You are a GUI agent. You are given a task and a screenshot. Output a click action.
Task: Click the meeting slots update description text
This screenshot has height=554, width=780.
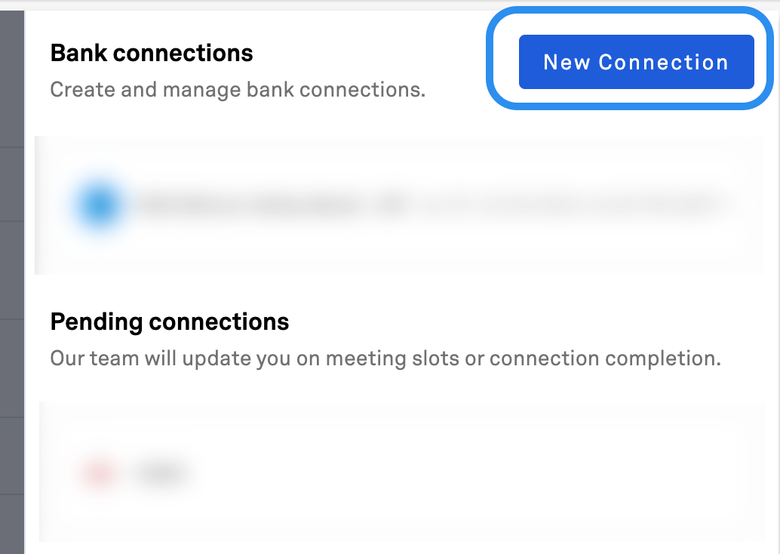click(x=385, y=359)
